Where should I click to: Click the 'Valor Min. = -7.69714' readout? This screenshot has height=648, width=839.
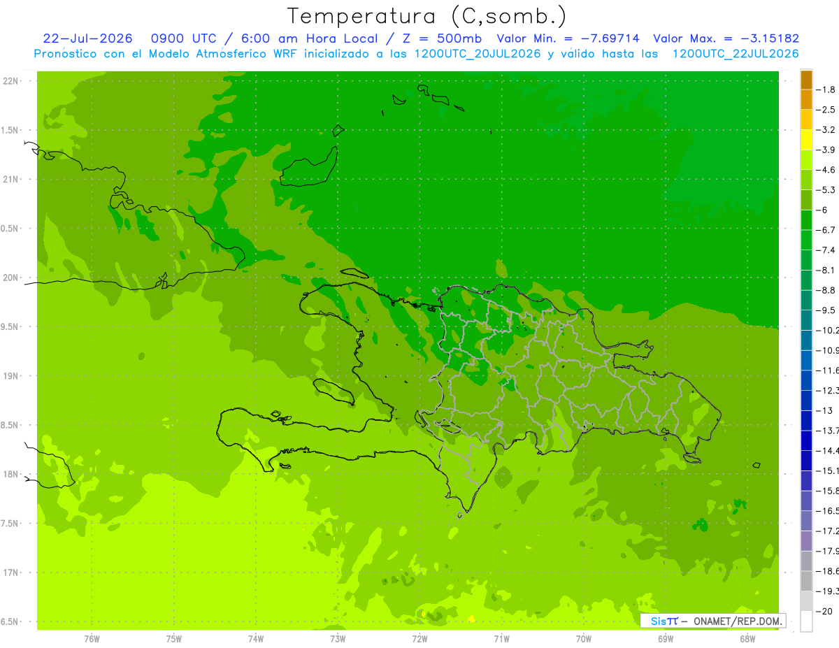[x=568, y=38]
